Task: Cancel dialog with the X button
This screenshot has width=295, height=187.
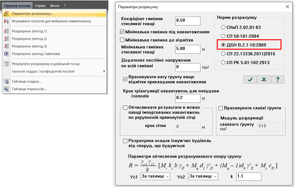Action: point(264,80)
